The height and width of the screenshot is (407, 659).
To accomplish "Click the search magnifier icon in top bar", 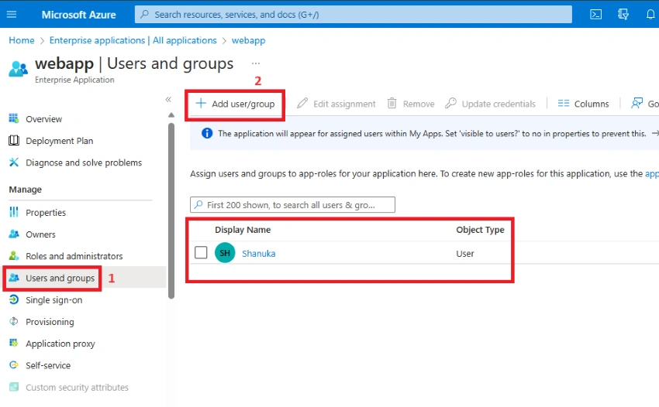I will [x=144, y=14].
